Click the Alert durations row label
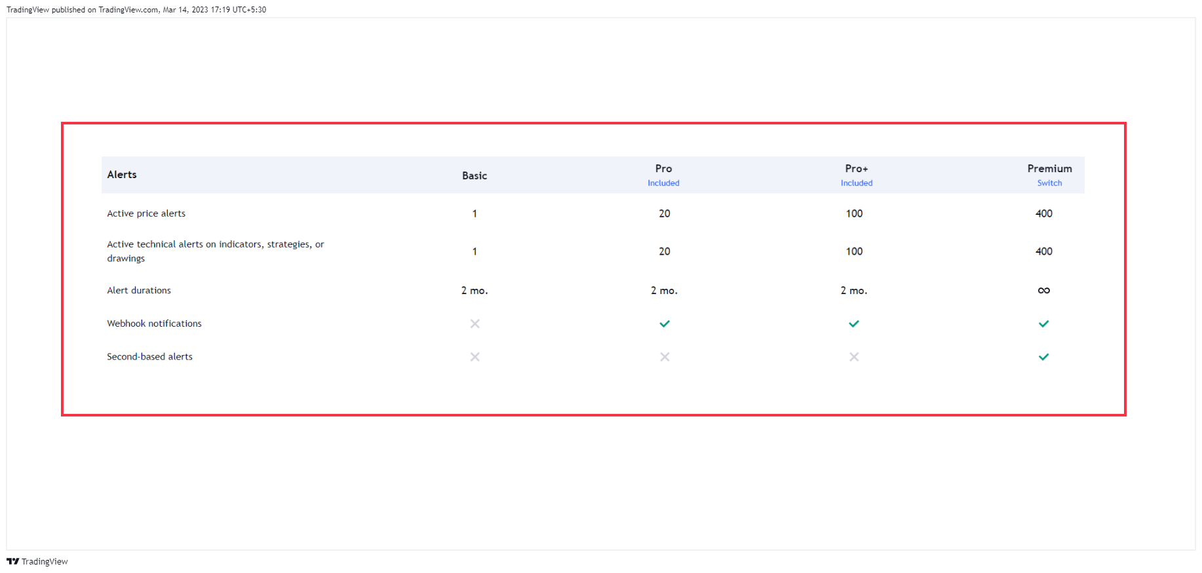1202x573 pixels. (139, 290)
